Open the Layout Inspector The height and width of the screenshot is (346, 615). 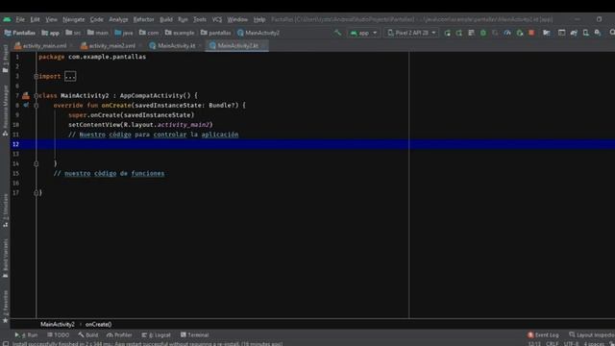click(x=592, y=335)
